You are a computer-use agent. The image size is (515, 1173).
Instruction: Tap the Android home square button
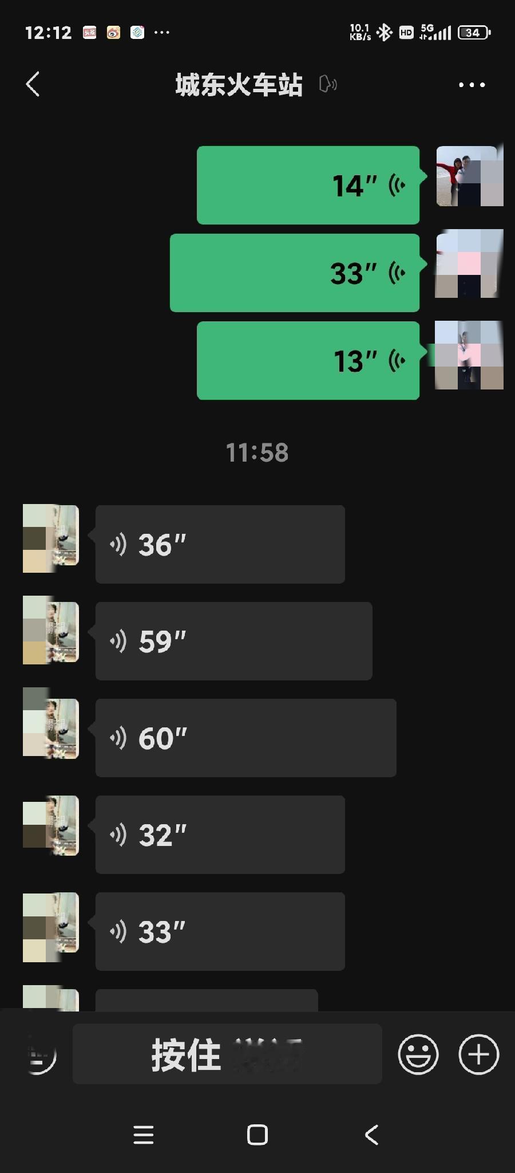pos(257,1135)
